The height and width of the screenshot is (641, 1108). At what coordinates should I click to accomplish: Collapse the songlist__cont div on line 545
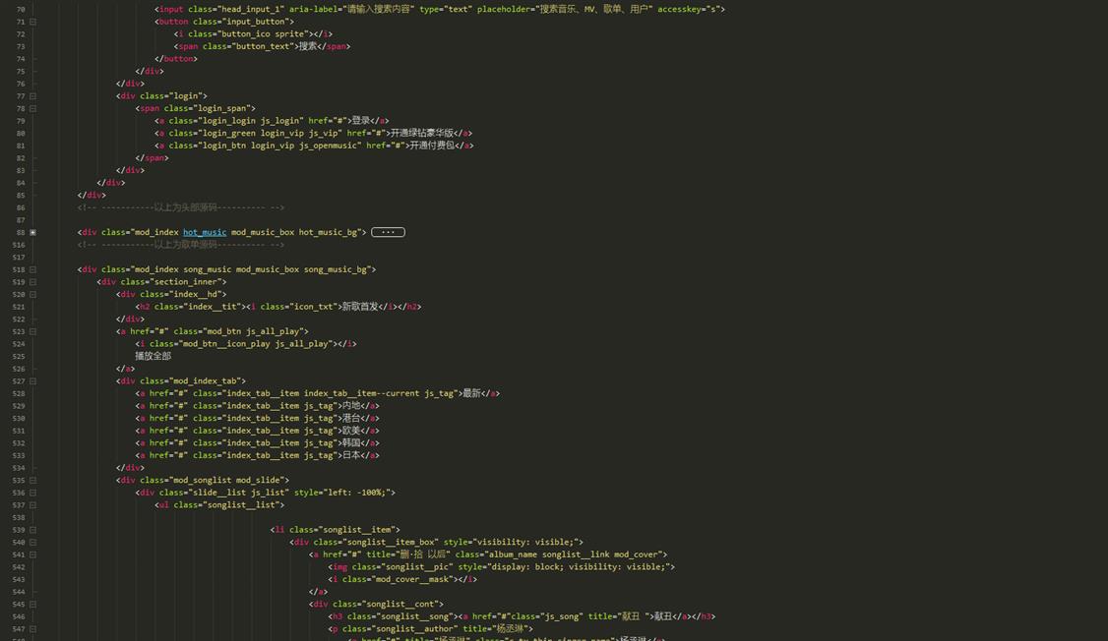click(x=33, y=605)
